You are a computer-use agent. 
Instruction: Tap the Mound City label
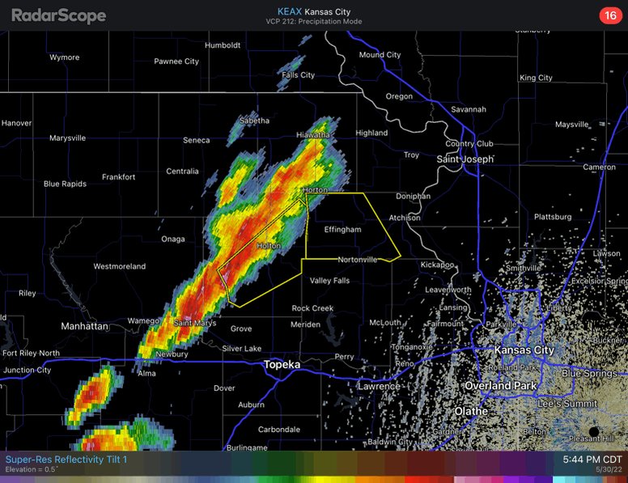point(380,55)
